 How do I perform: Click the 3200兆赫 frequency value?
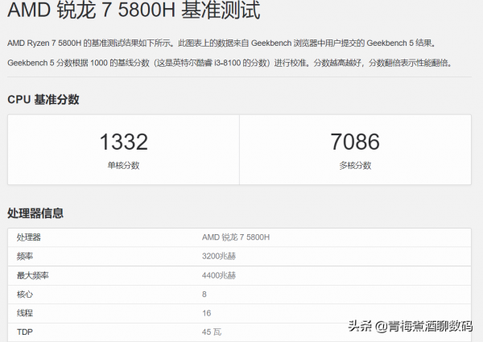click(219, 256)
